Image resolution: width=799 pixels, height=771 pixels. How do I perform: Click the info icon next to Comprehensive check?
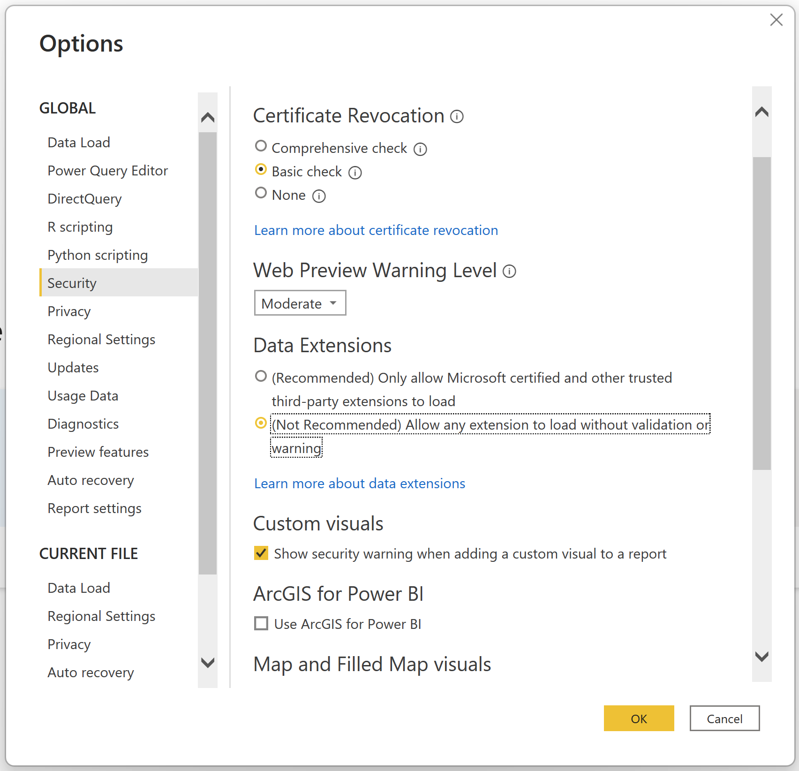click(x=420, y=149)
